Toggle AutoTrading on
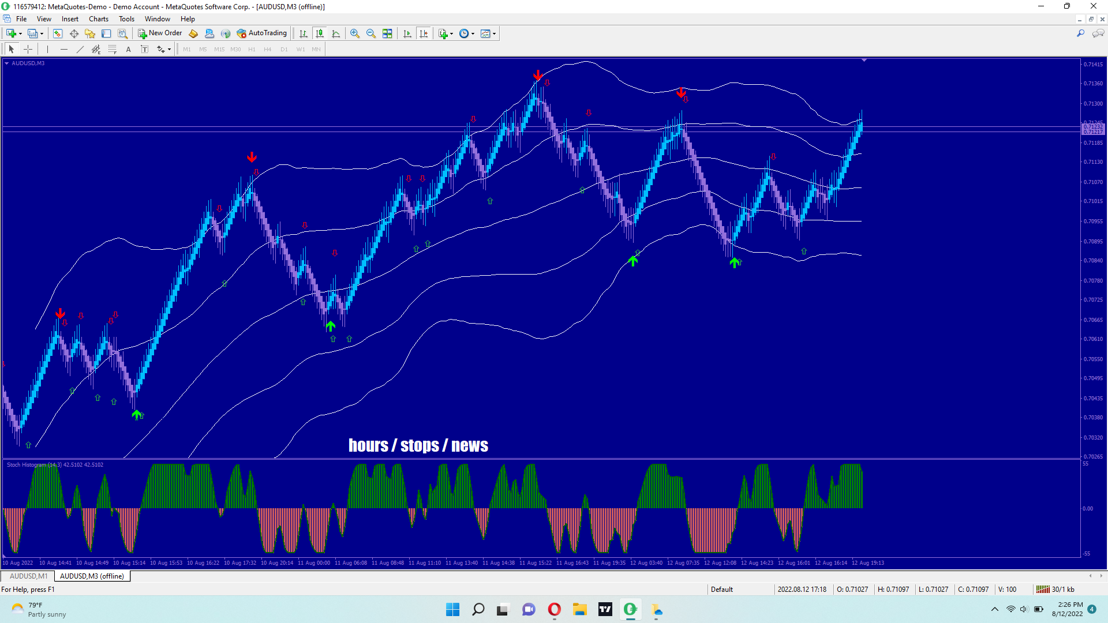The width and height of the screenshot is (1108, 623). click(262, 33)
